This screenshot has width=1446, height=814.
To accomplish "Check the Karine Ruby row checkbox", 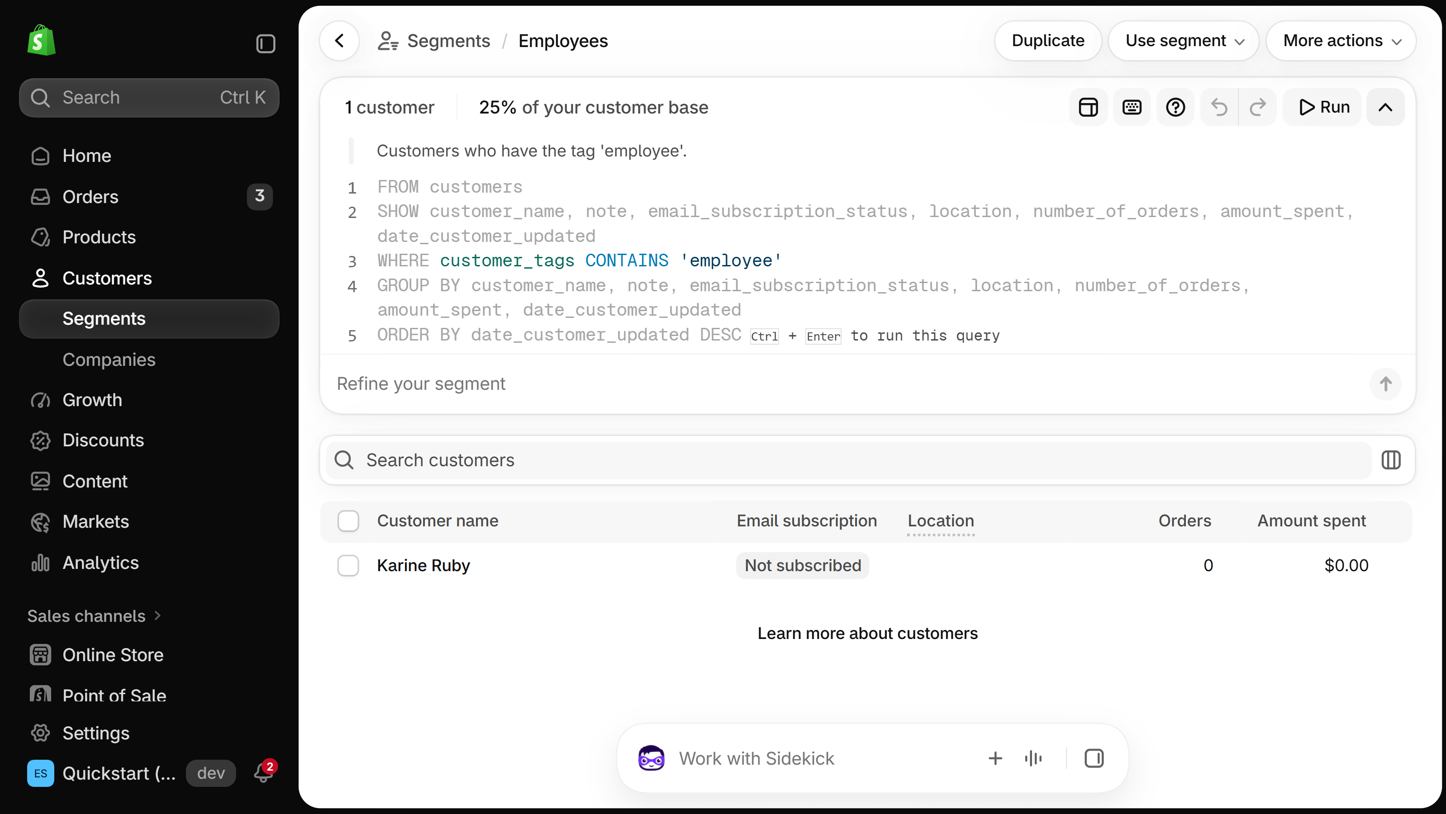I will (x=348, y=565).
